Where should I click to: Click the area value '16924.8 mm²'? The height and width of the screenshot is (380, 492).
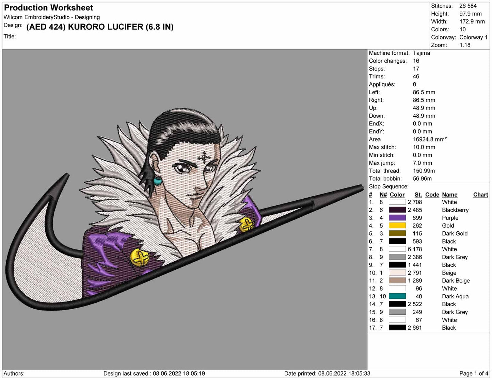(430, 139)
